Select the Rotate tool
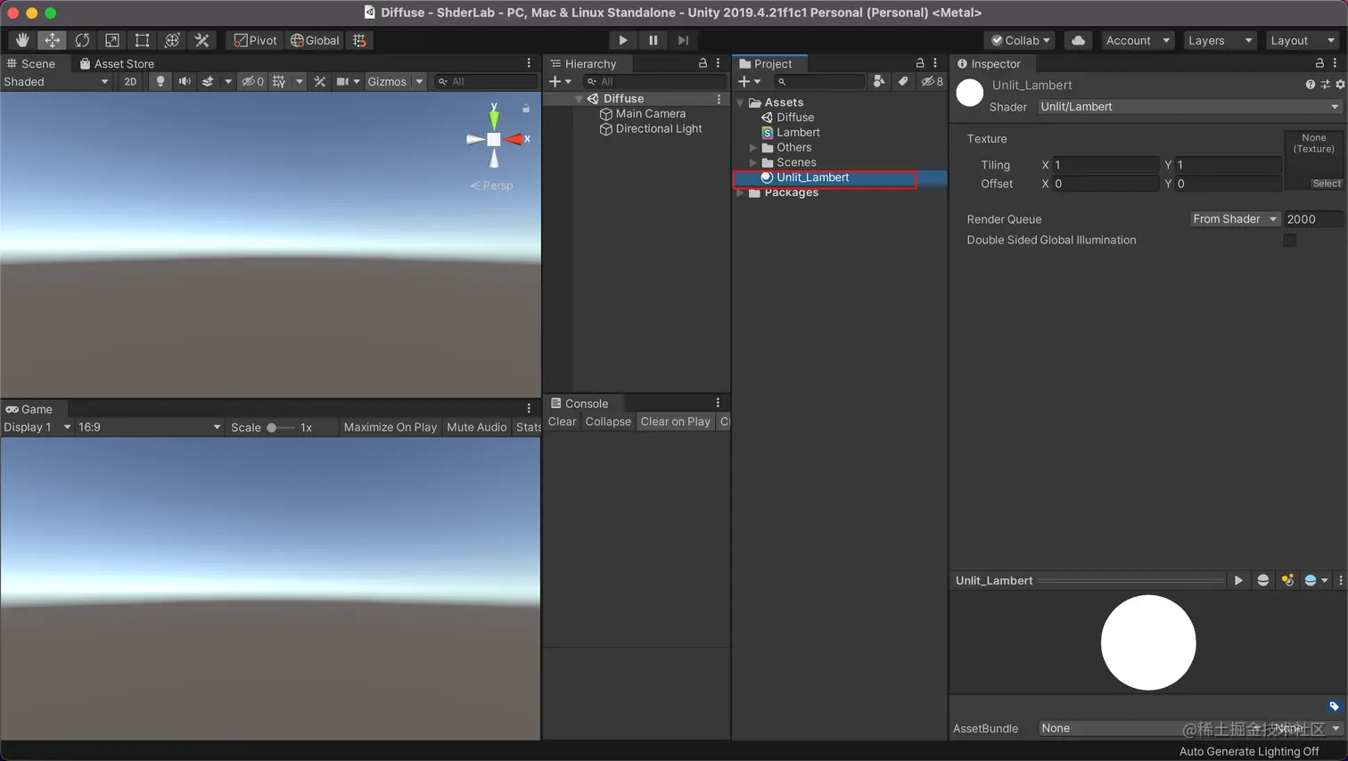This screenshot has height=761, width=1348. pos(82,40)
